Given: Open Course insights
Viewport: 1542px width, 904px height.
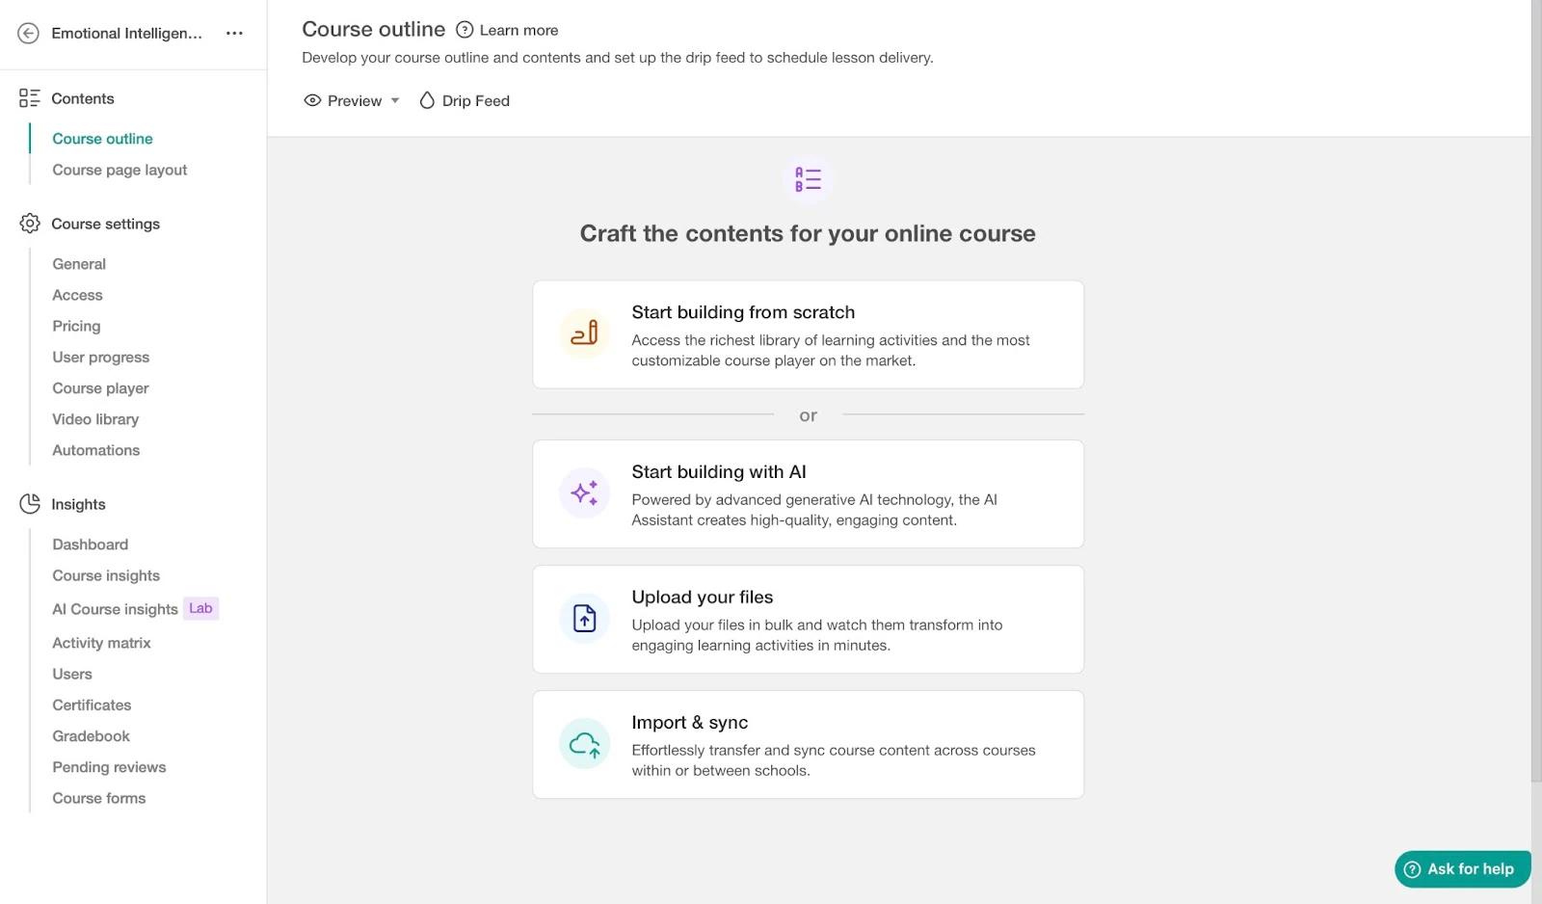Looking at the screenshot, I should pyautogui.click(x=106, y=575).
